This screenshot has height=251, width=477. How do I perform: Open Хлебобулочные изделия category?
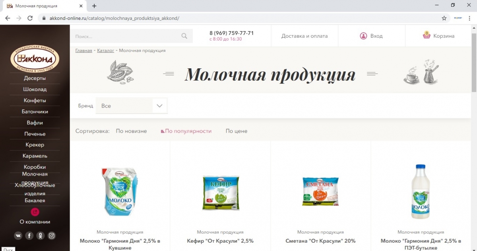pos(35,189)
